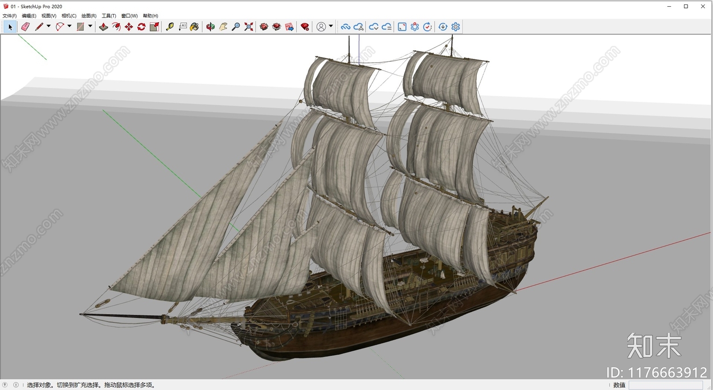The image size is (713, 390).
Task: Expand the account profile dropdown arrow
Action: click(x=331, y=26)
